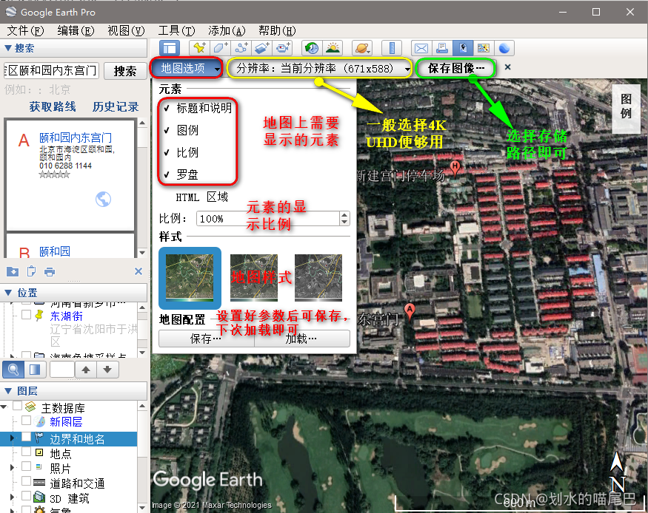Toggle 比例 element checkmark
This screenshot has height=513, width=648.
[x=167, y=152]
